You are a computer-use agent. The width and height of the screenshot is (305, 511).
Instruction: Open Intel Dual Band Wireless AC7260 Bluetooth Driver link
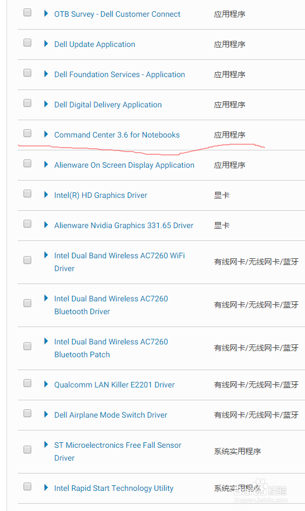(x=111, y=305)
